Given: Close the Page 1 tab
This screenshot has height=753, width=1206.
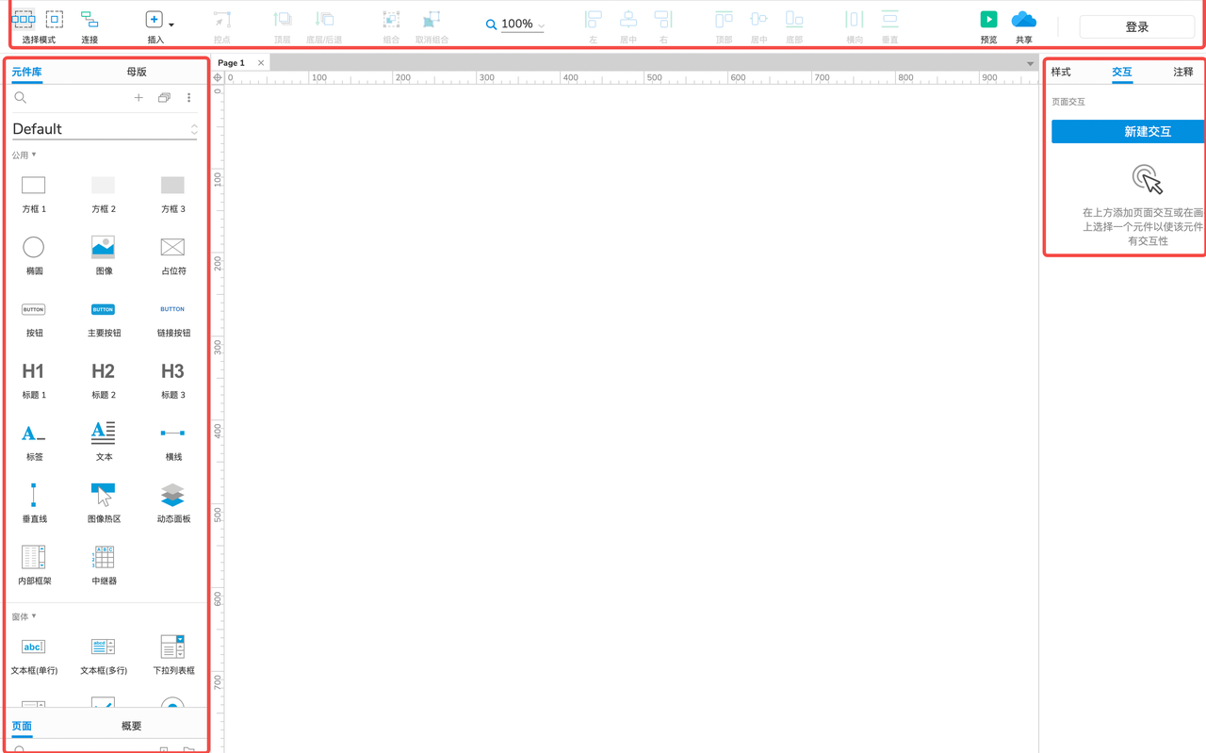Looking at the screenshot, I should click(x=261, y=63).
